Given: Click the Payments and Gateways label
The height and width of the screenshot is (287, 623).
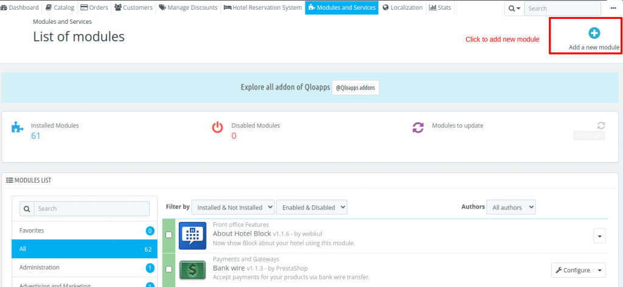Looking at the screenshot, I should pyautogui.click(x=246, y=260).
